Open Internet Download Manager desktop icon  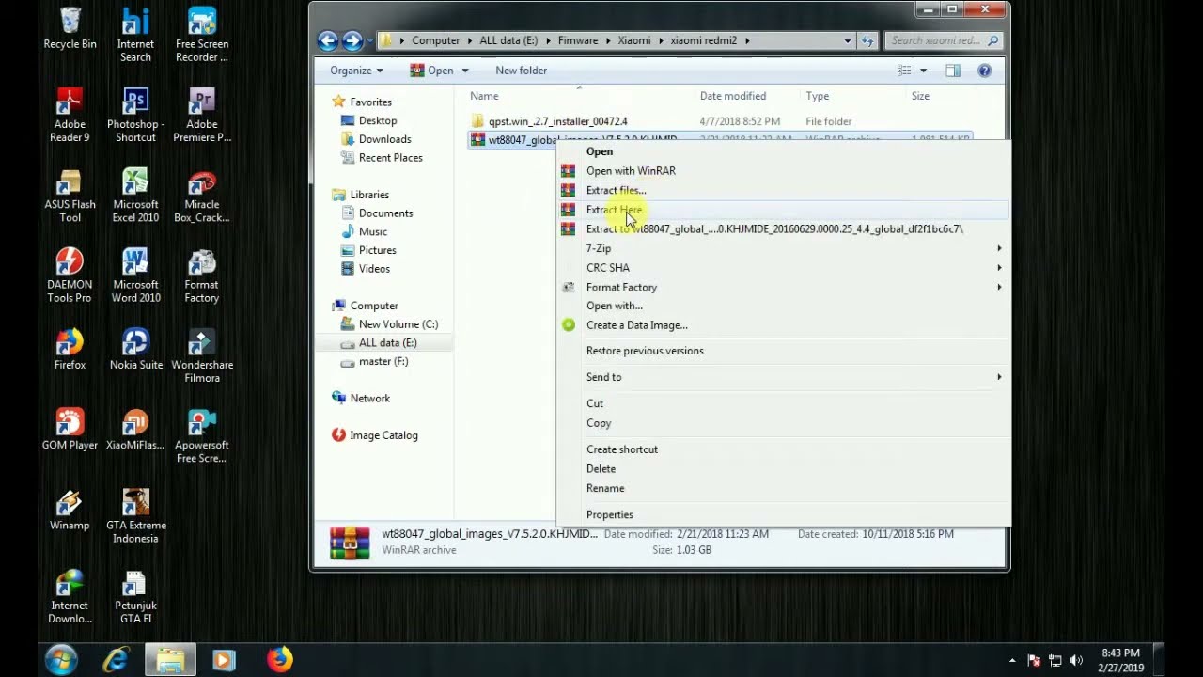pyautogui.click(x=70, y=596)
